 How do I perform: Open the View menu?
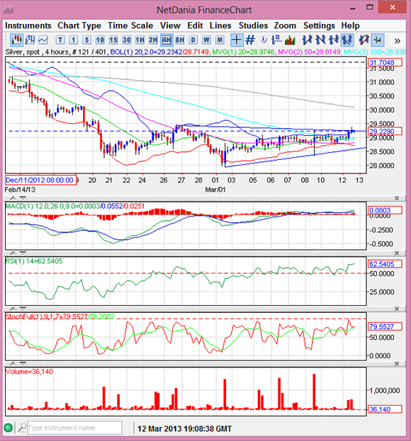[x=170, y=25]
